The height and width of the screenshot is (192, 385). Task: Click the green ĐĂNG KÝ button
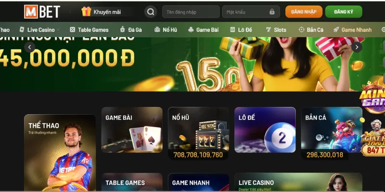344,12
